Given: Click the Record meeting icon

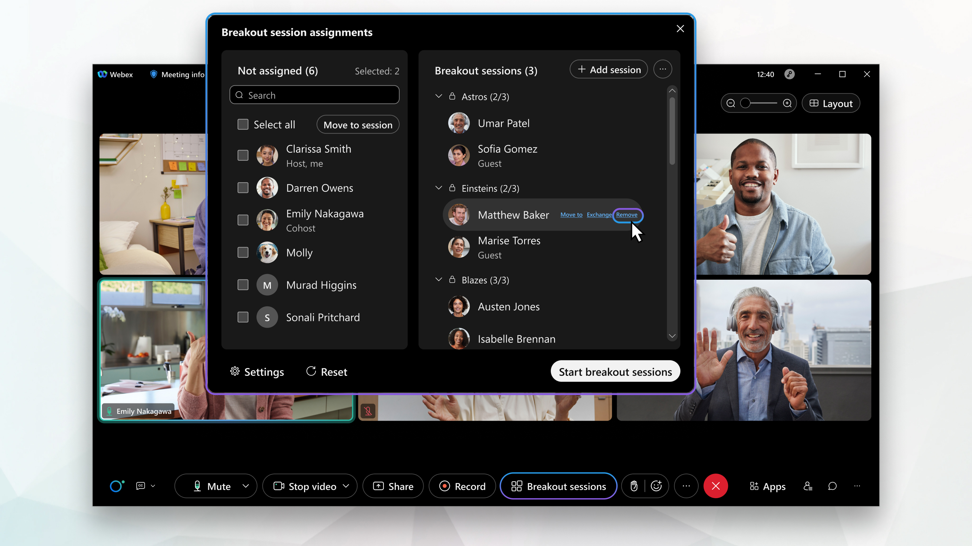Looking at the screenshot, I should [x=463, y=486].
